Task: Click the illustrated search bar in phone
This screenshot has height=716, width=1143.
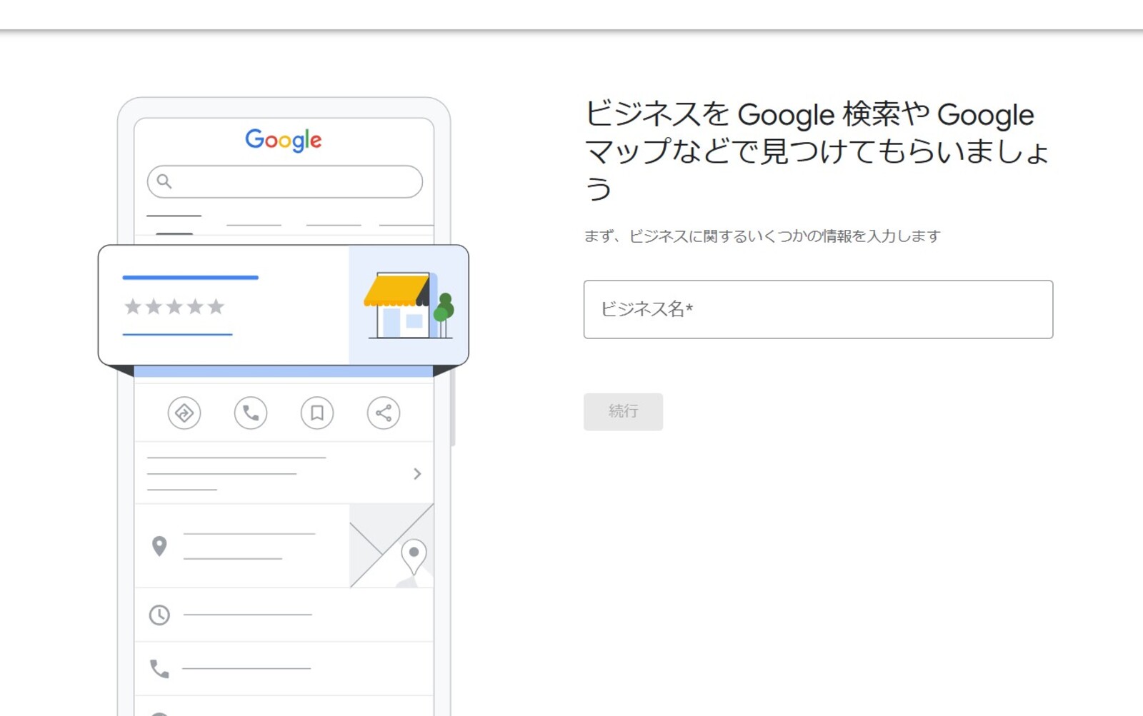Action: (x=285, y=181)
